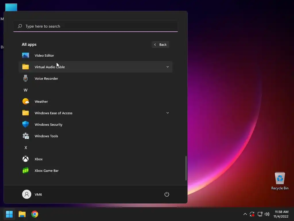Open the power options icon
Screen dimensions: 294x221
(x=167, y=194)
